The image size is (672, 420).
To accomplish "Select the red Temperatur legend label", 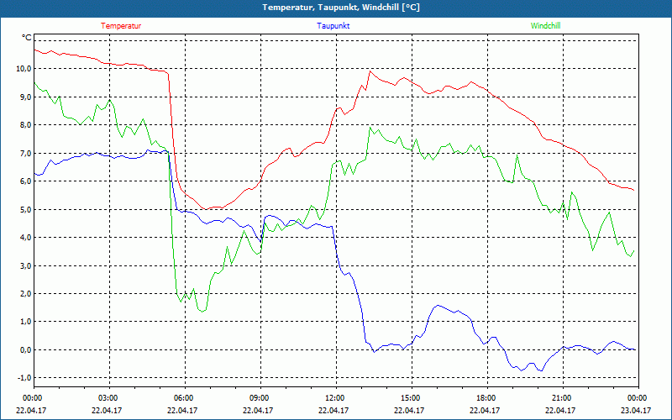I will click(x=121, y=26).
